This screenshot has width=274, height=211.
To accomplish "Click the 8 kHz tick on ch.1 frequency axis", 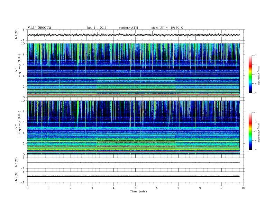I will click(x=24, y=54).
